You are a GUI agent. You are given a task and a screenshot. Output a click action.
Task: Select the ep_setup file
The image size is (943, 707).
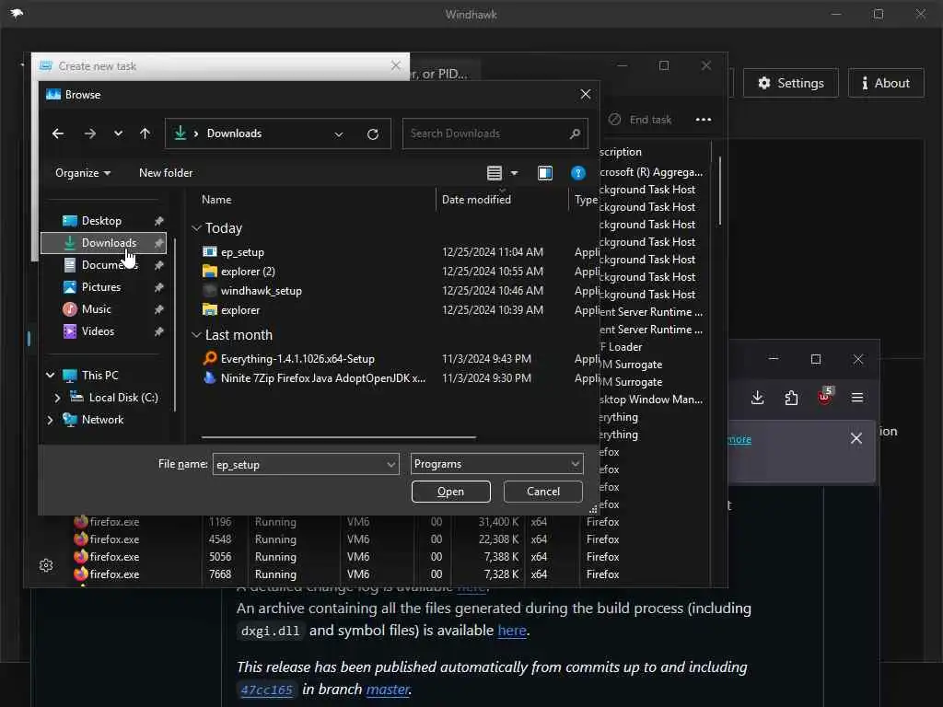pos(242,252)
